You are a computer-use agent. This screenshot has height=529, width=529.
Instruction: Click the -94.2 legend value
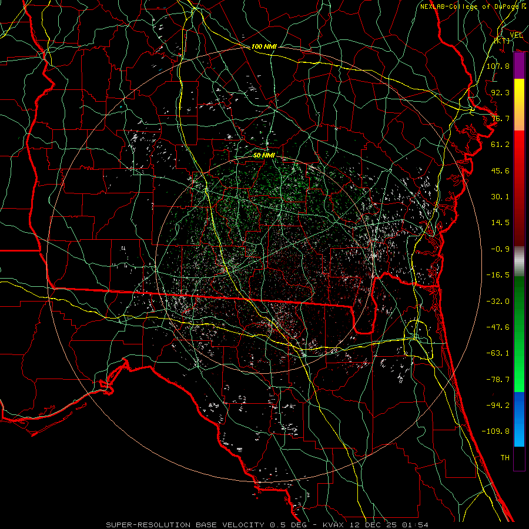click(x=498, y=406)
